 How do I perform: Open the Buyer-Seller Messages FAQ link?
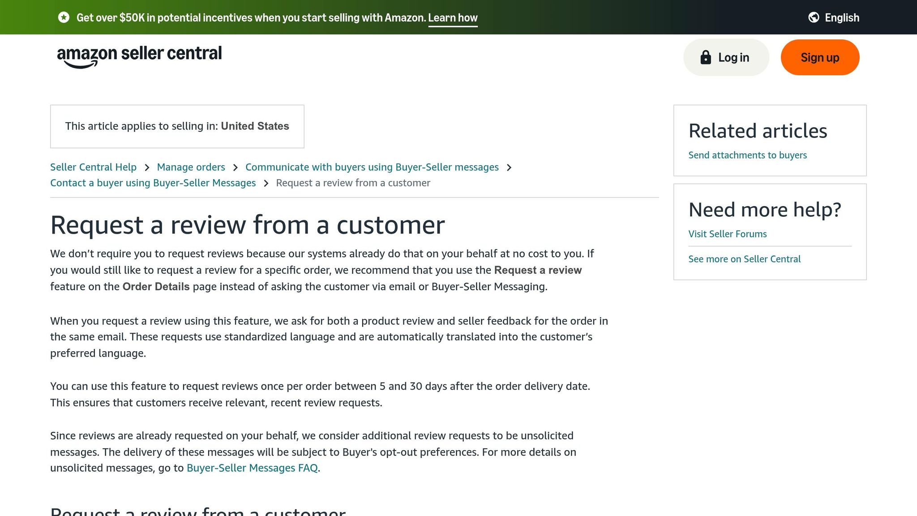252,468
